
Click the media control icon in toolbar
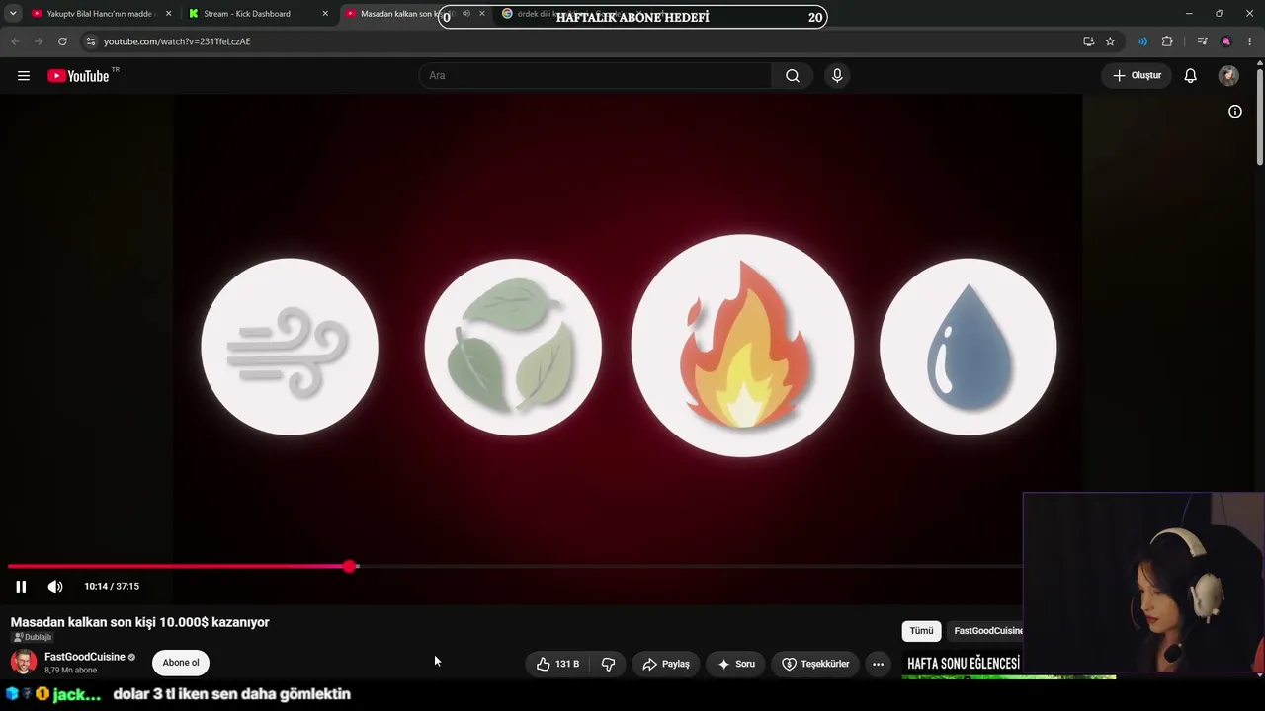[1202, 41]
